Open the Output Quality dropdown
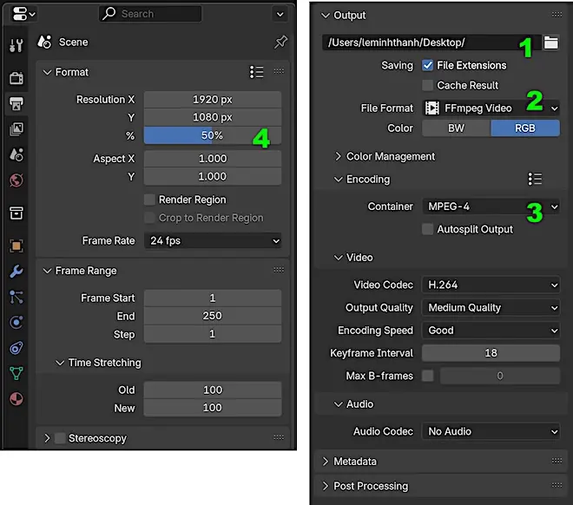 491,308
